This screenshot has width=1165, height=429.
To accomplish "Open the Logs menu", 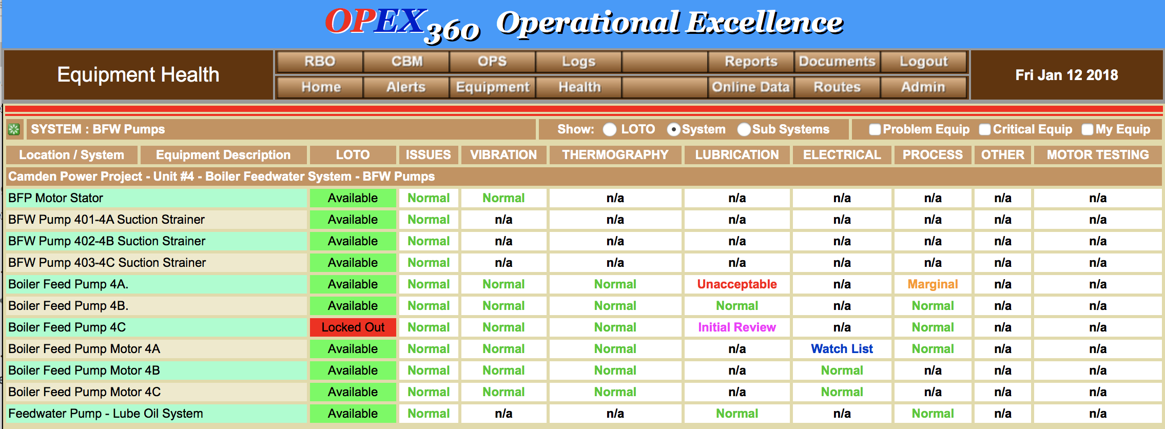I will click(x=579, y=62).
